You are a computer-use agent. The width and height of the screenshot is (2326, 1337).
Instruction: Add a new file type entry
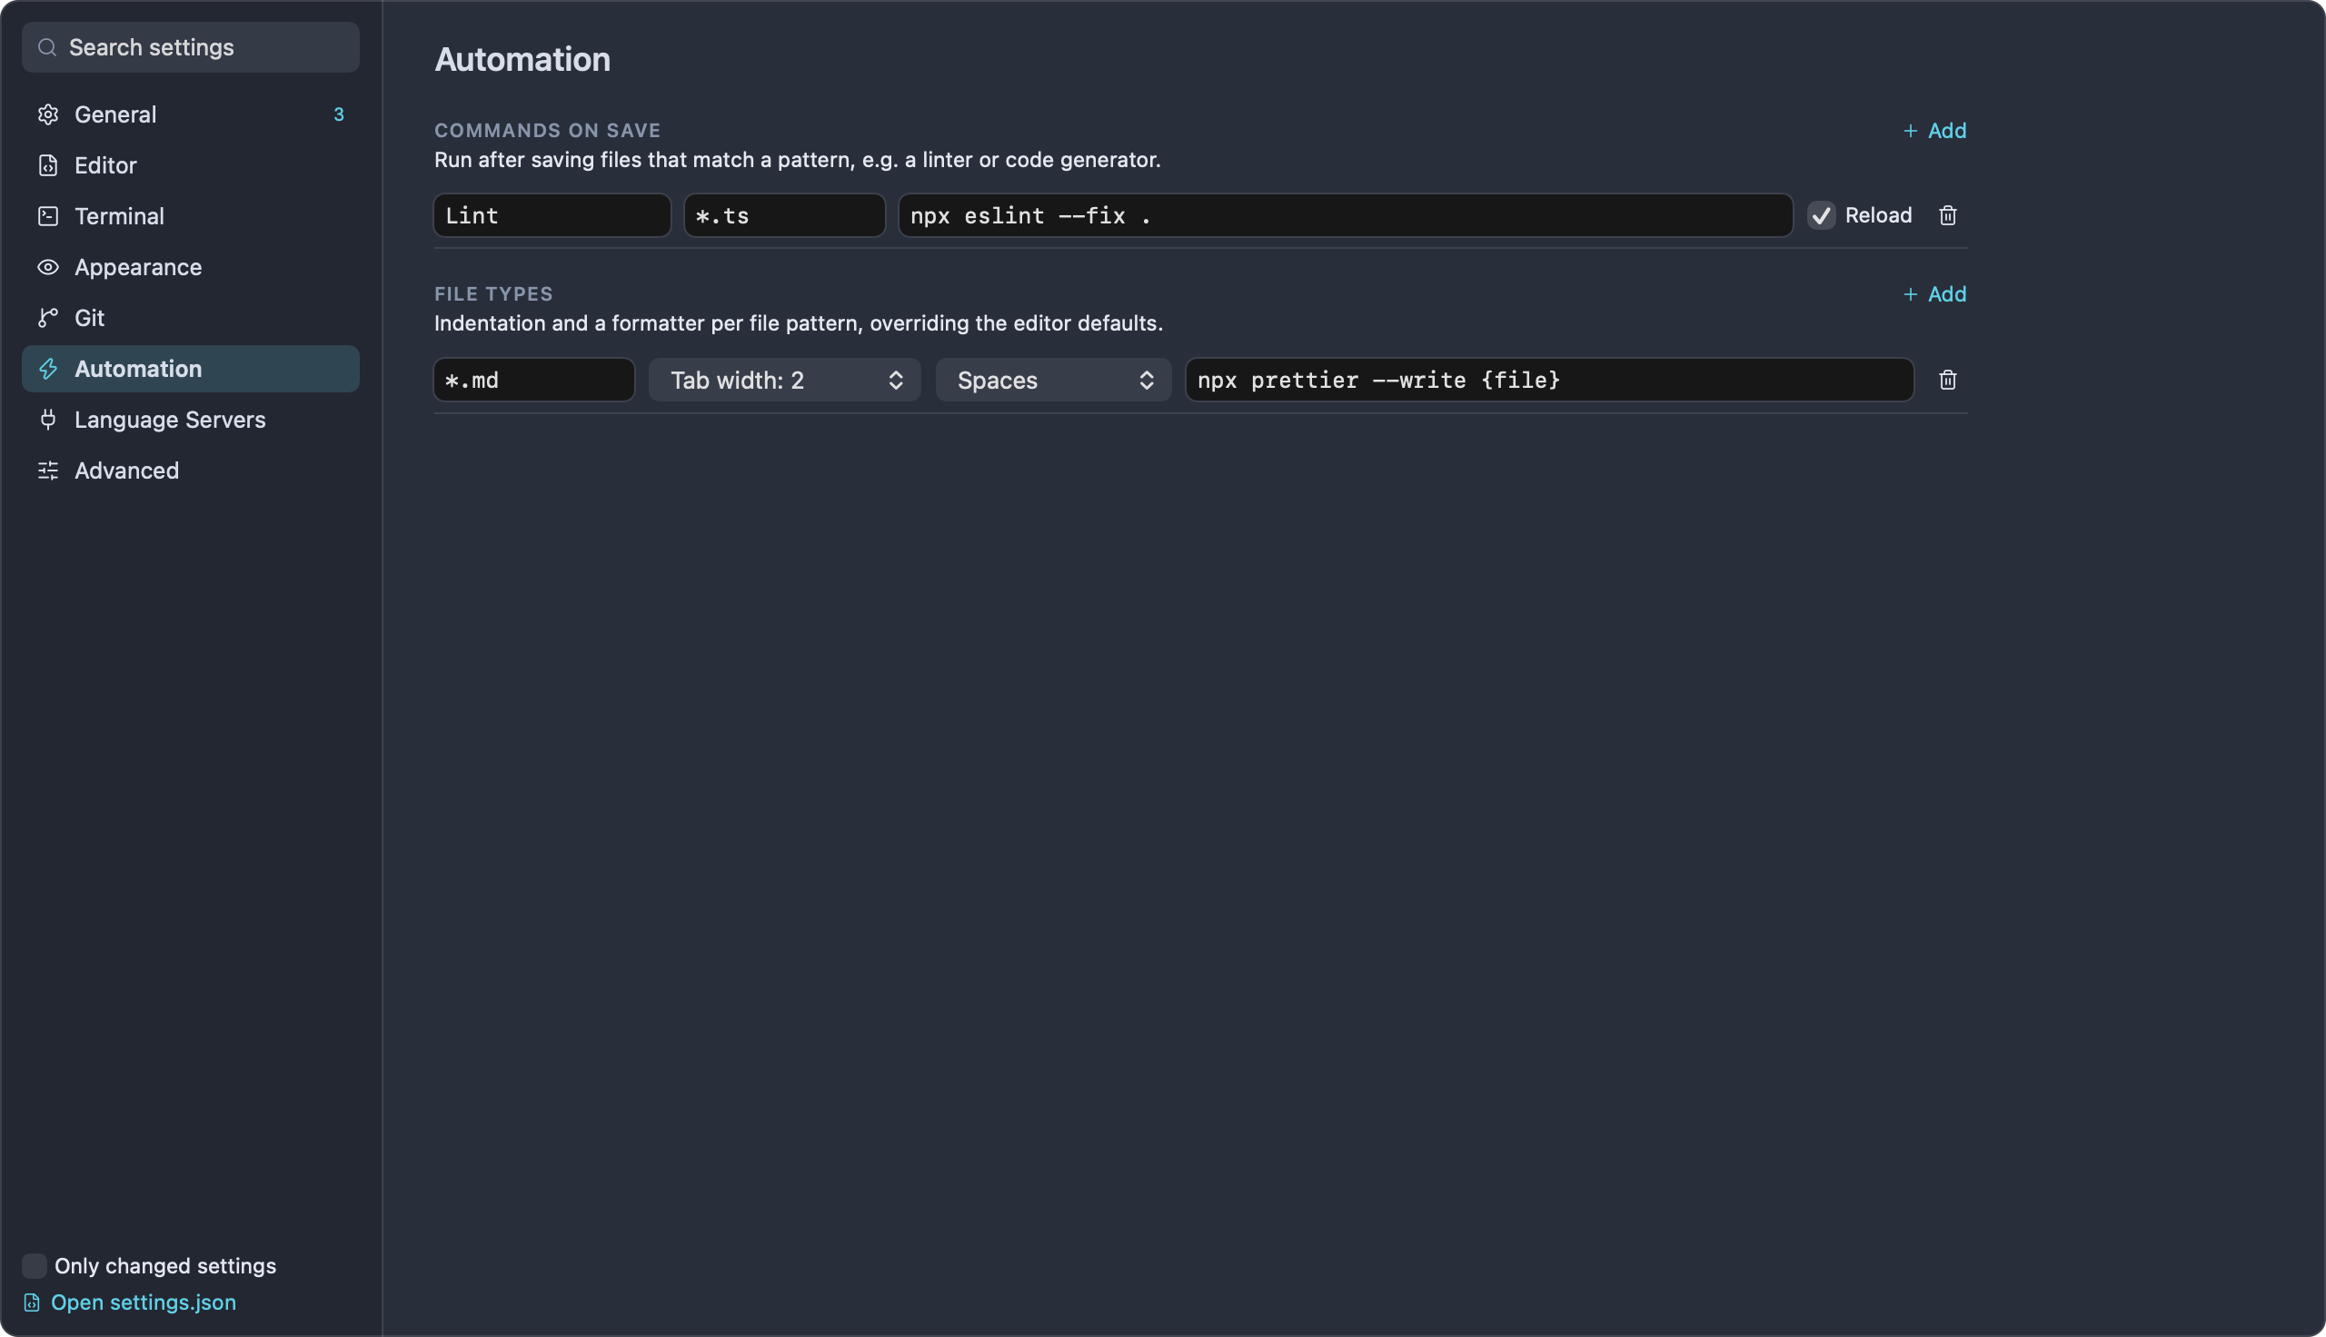(1933, 294)
